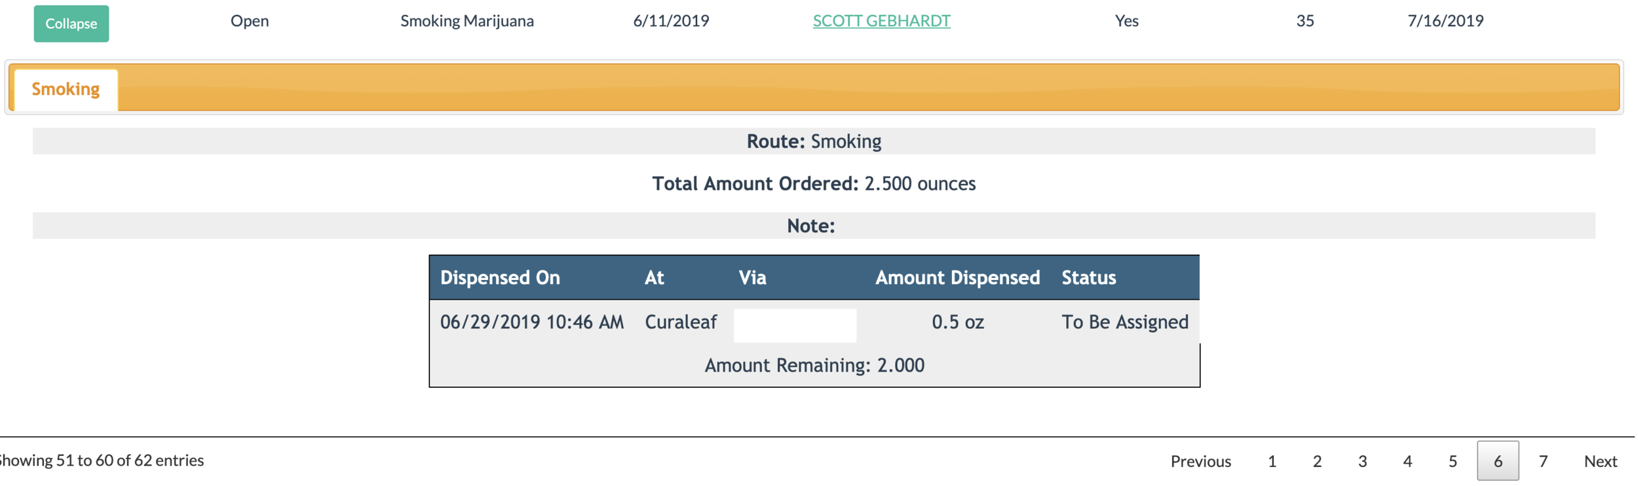Select the 06/29/2019 10:46 AM dispensed entry
Screen dimensions: 1638x486
tap(531, 322)
